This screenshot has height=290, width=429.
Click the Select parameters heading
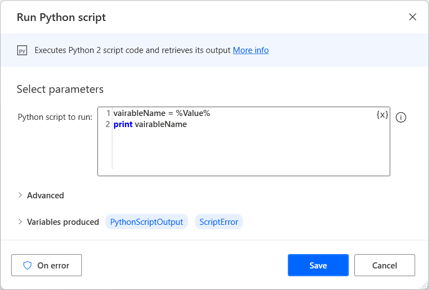coord(60,89)
